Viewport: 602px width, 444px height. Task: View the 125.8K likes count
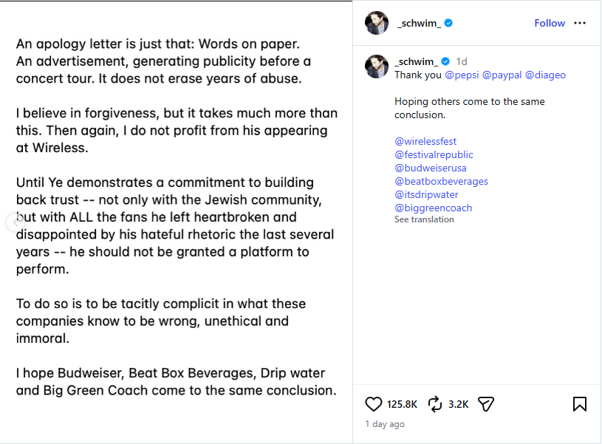(402, 404)
